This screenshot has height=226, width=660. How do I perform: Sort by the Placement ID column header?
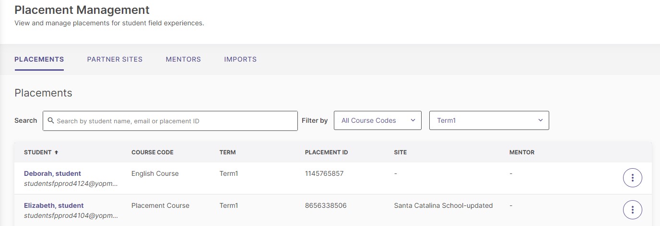coord(327,152)
